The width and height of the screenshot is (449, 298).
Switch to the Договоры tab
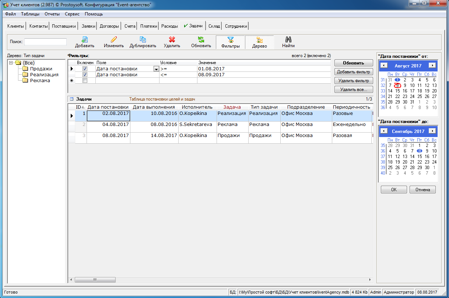click(x=109, y=26)
